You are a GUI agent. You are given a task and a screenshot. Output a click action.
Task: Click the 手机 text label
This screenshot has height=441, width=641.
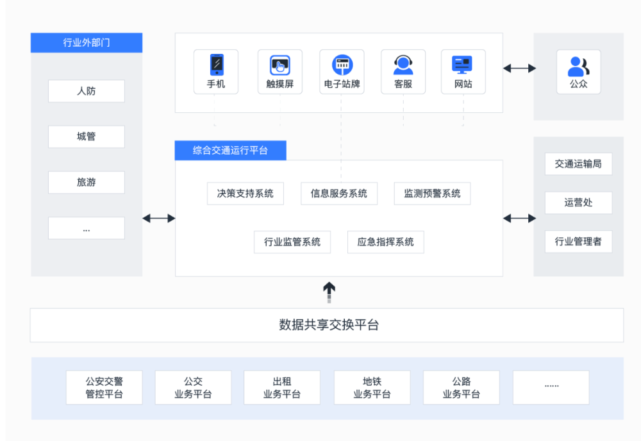point(216,84)
